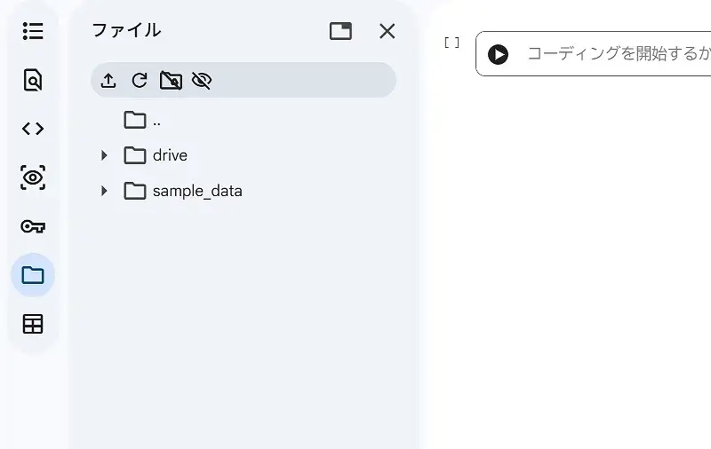Click into the code cell input field

click(613, 54)
